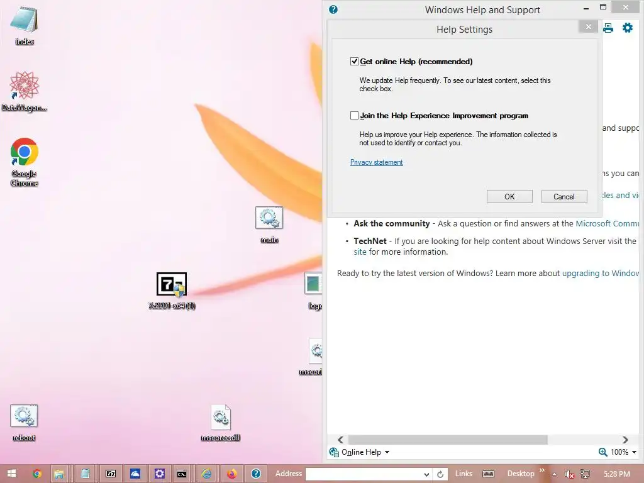Select the mscoree.dll file icon on the desktop
Viewport: 644px width, 483px height.
tap(221, 423)
